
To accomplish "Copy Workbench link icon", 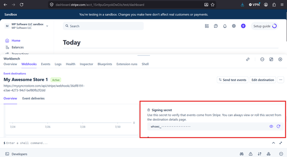I will coord(248,59).
